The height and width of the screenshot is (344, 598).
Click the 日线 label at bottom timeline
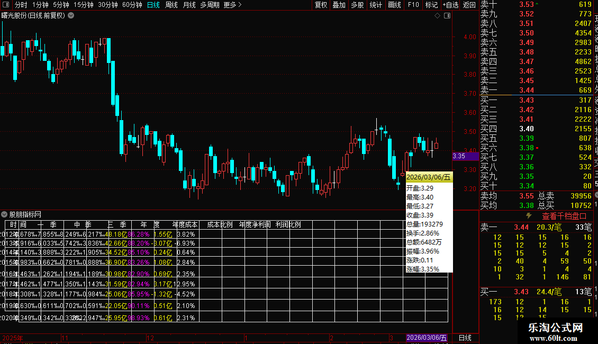tap(465, 338)
